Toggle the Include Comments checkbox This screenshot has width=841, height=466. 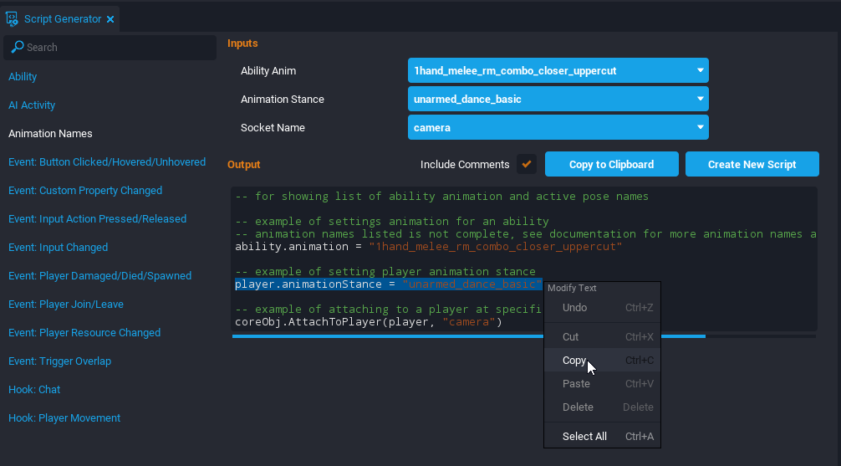pos(527,165)
